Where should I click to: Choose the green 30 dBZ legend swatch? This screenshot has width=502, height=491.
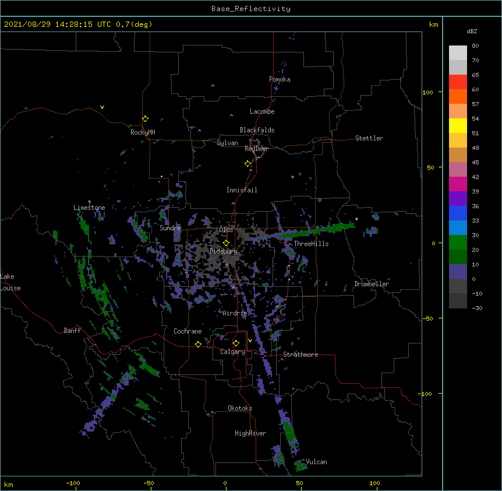458,243
